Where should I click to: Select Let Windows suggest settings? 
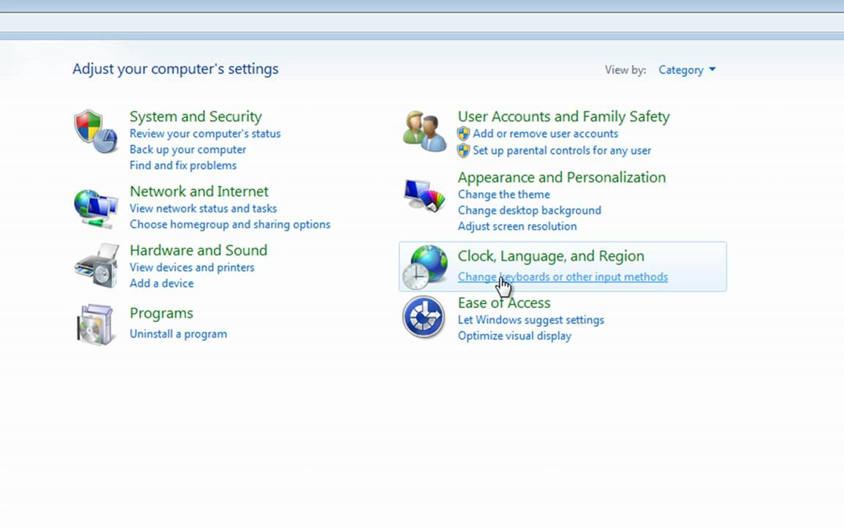coord(530,320)
